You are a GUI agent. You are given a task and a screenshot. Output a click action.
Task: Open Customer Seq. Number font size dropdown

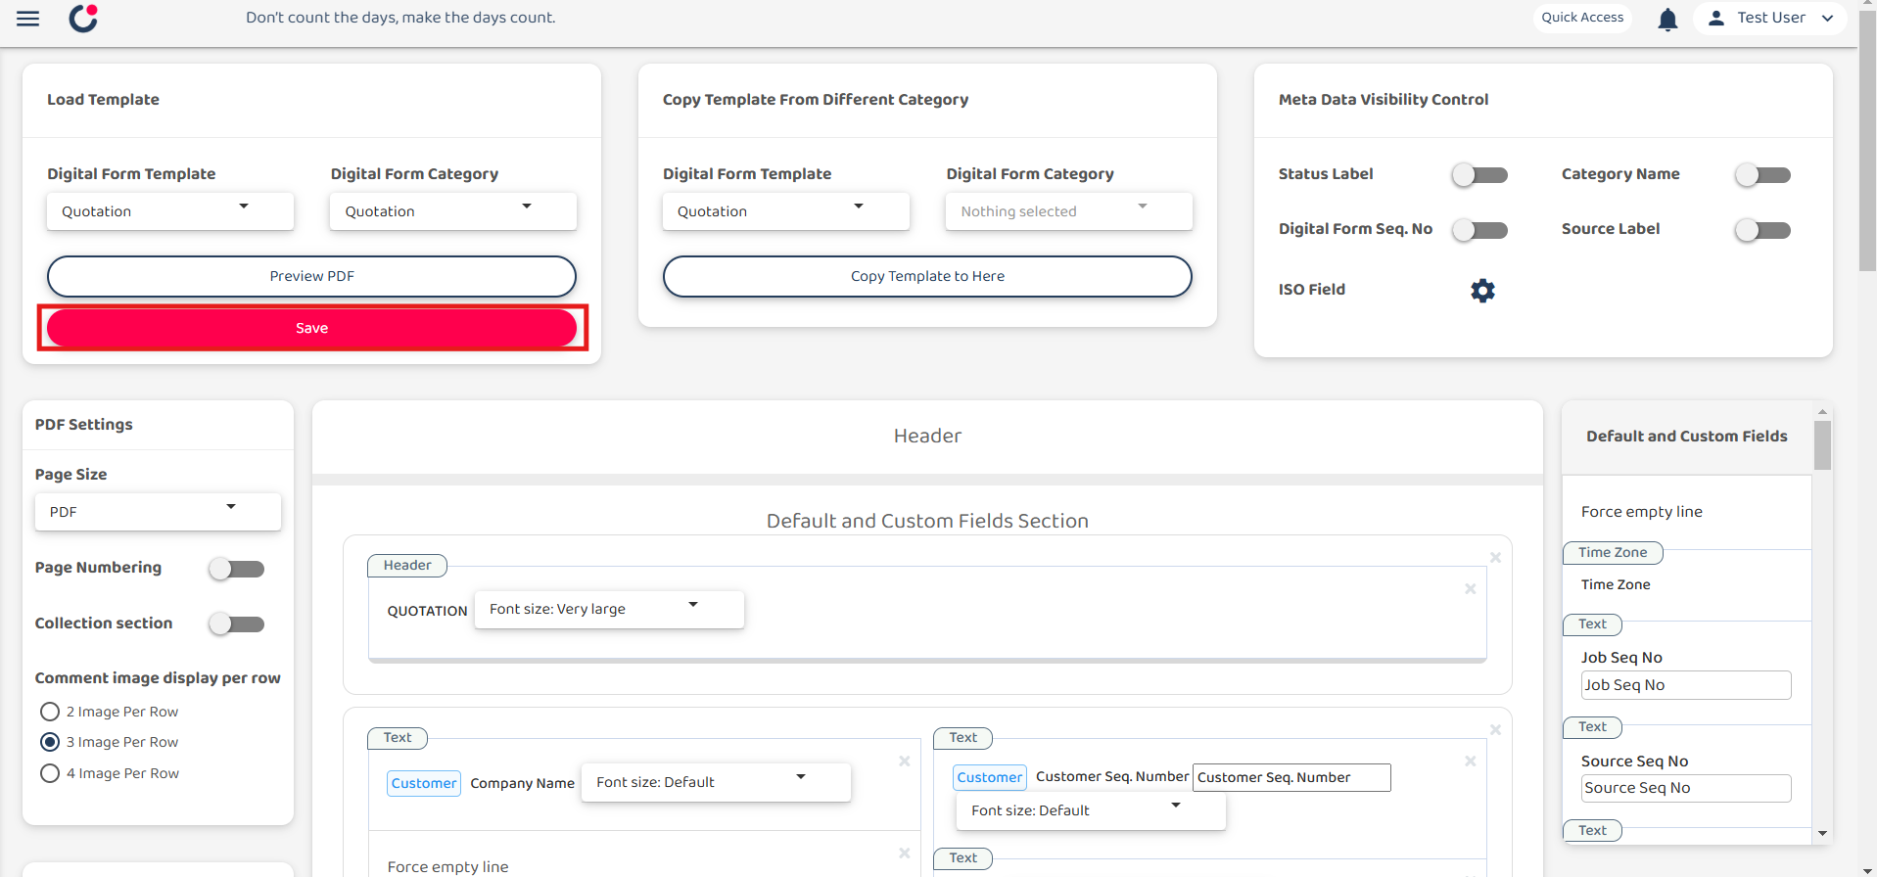pos(1091,810)
